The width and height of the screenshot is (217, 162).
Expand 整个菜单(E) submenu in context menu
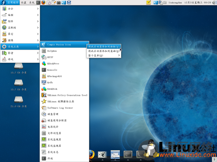[x=104, y=55]
